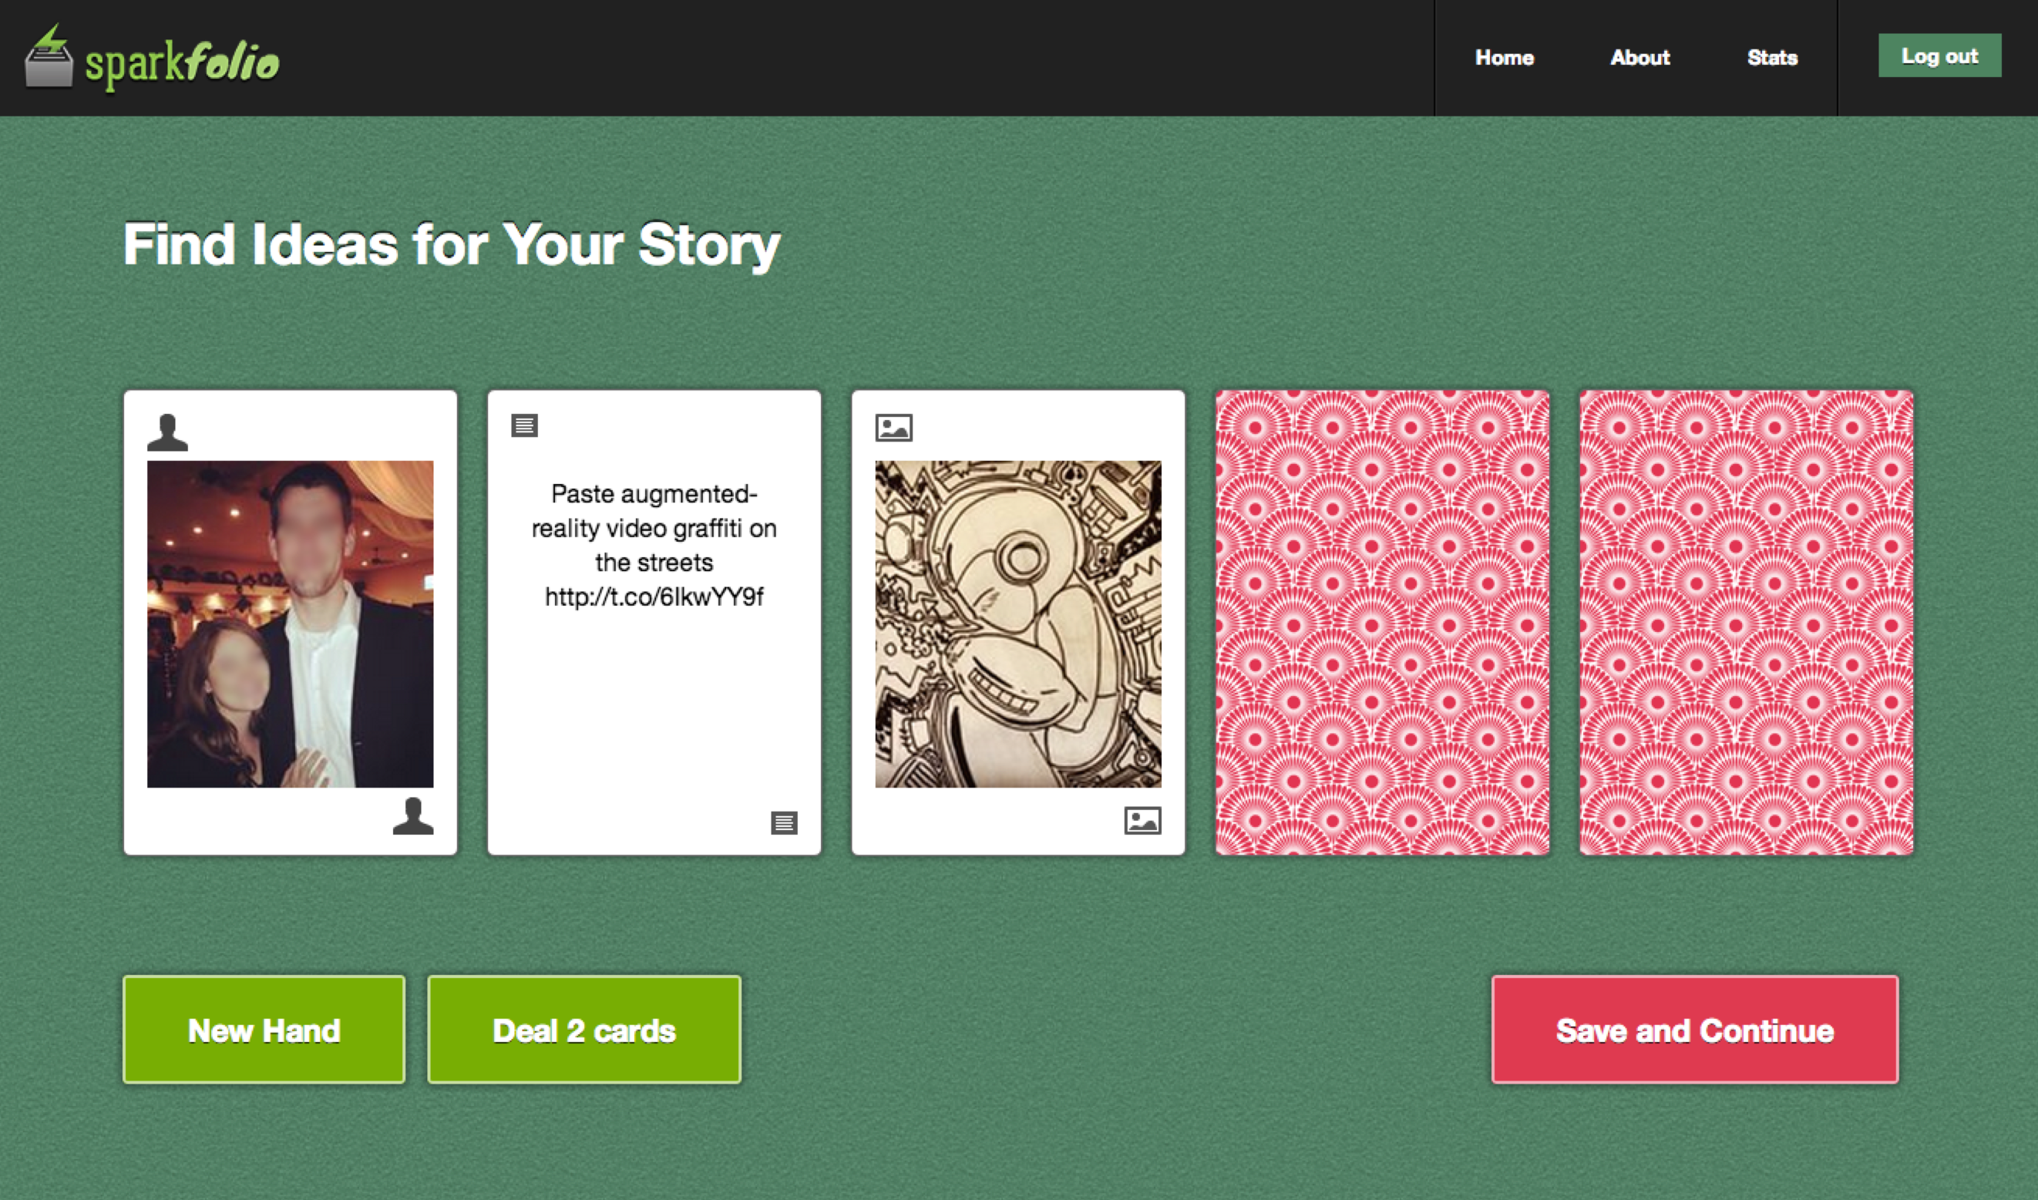Flip the first face-down red patterned card
2038x1200 pixels.
click(1382, 623)
